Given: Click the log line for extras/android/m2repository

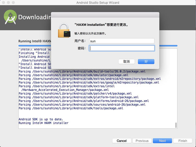Looking at the screenshot, I should 90,79.
